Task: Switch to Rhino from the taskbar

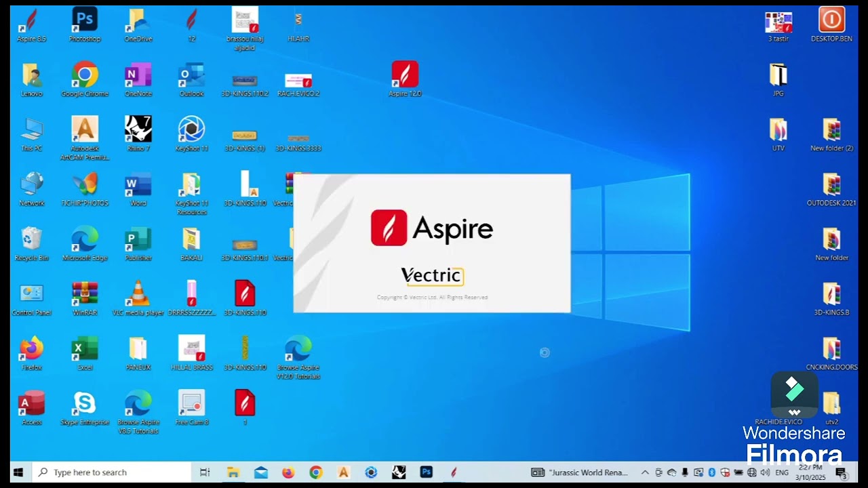Action: tap(399, 472)
